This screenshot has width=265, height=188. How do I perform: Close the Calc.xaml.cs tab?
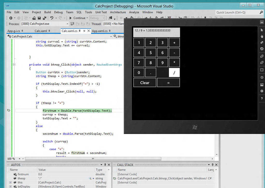(x=89, y=31)
